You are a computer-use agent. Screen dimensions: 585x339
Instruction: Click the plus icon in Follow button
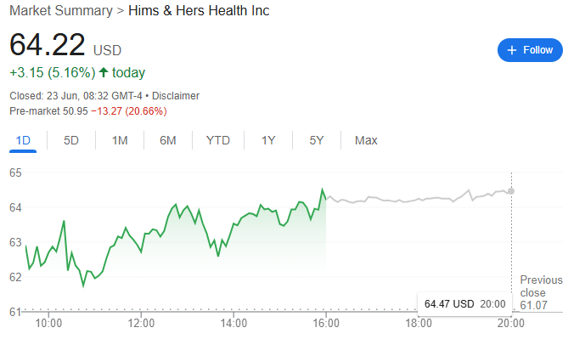tap(512, 50)
